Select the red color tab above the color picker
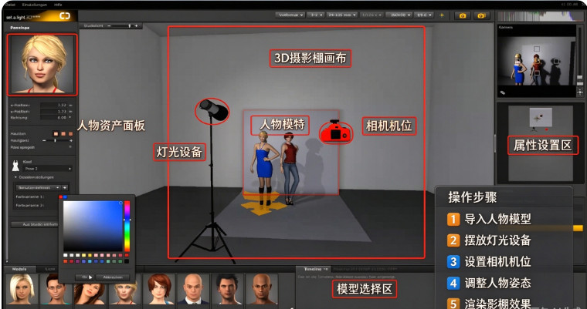 (x=61, y=197)
